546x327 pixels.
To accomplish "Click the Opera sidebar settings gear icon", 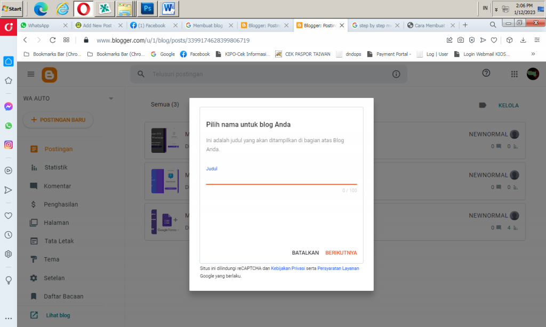I will click(9, 254).
